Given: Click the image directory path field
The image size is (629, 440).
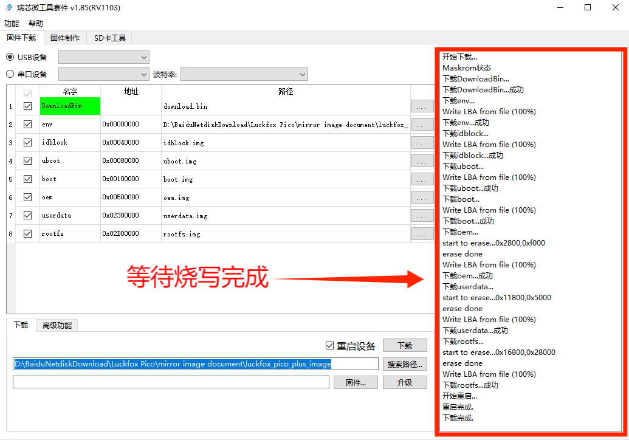Looking at the screenshot, I should pyautogui.click(x=195, y=364).
